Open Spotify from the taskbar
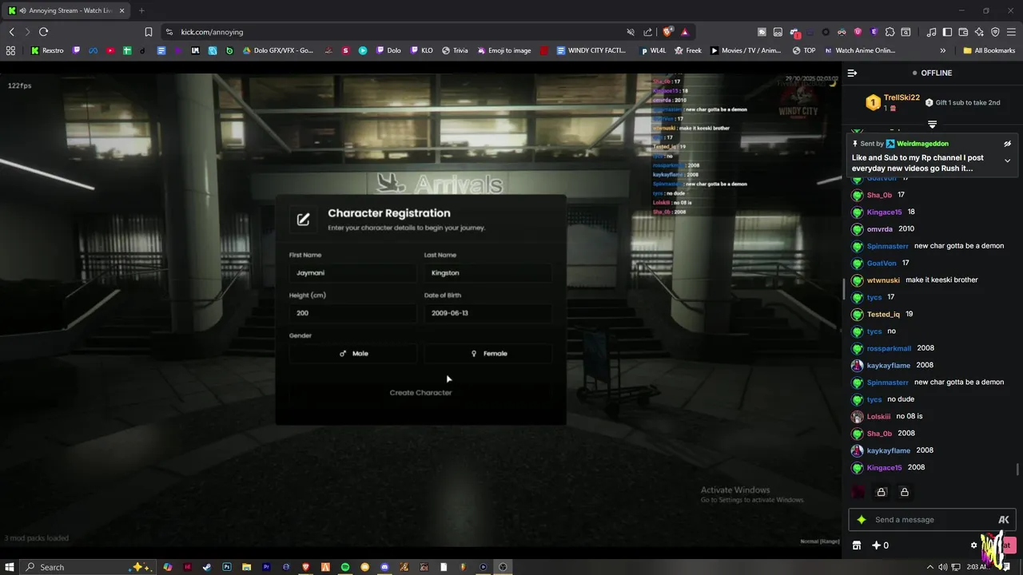The width and height of the screenshot is (1023, 575). click(x=345, y=567)
